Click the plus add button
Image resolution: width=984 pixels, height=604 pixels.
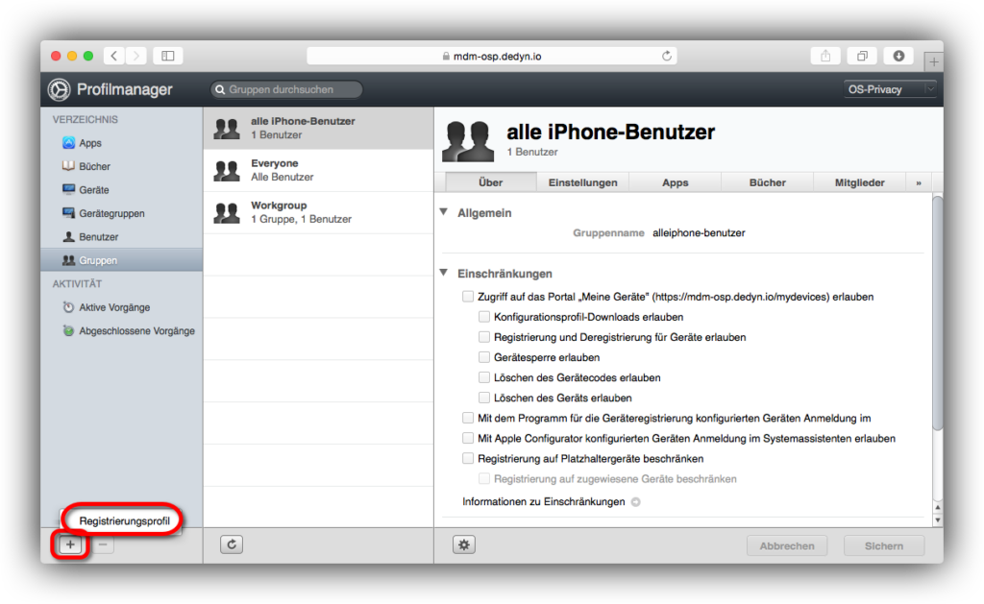point(70,544)
